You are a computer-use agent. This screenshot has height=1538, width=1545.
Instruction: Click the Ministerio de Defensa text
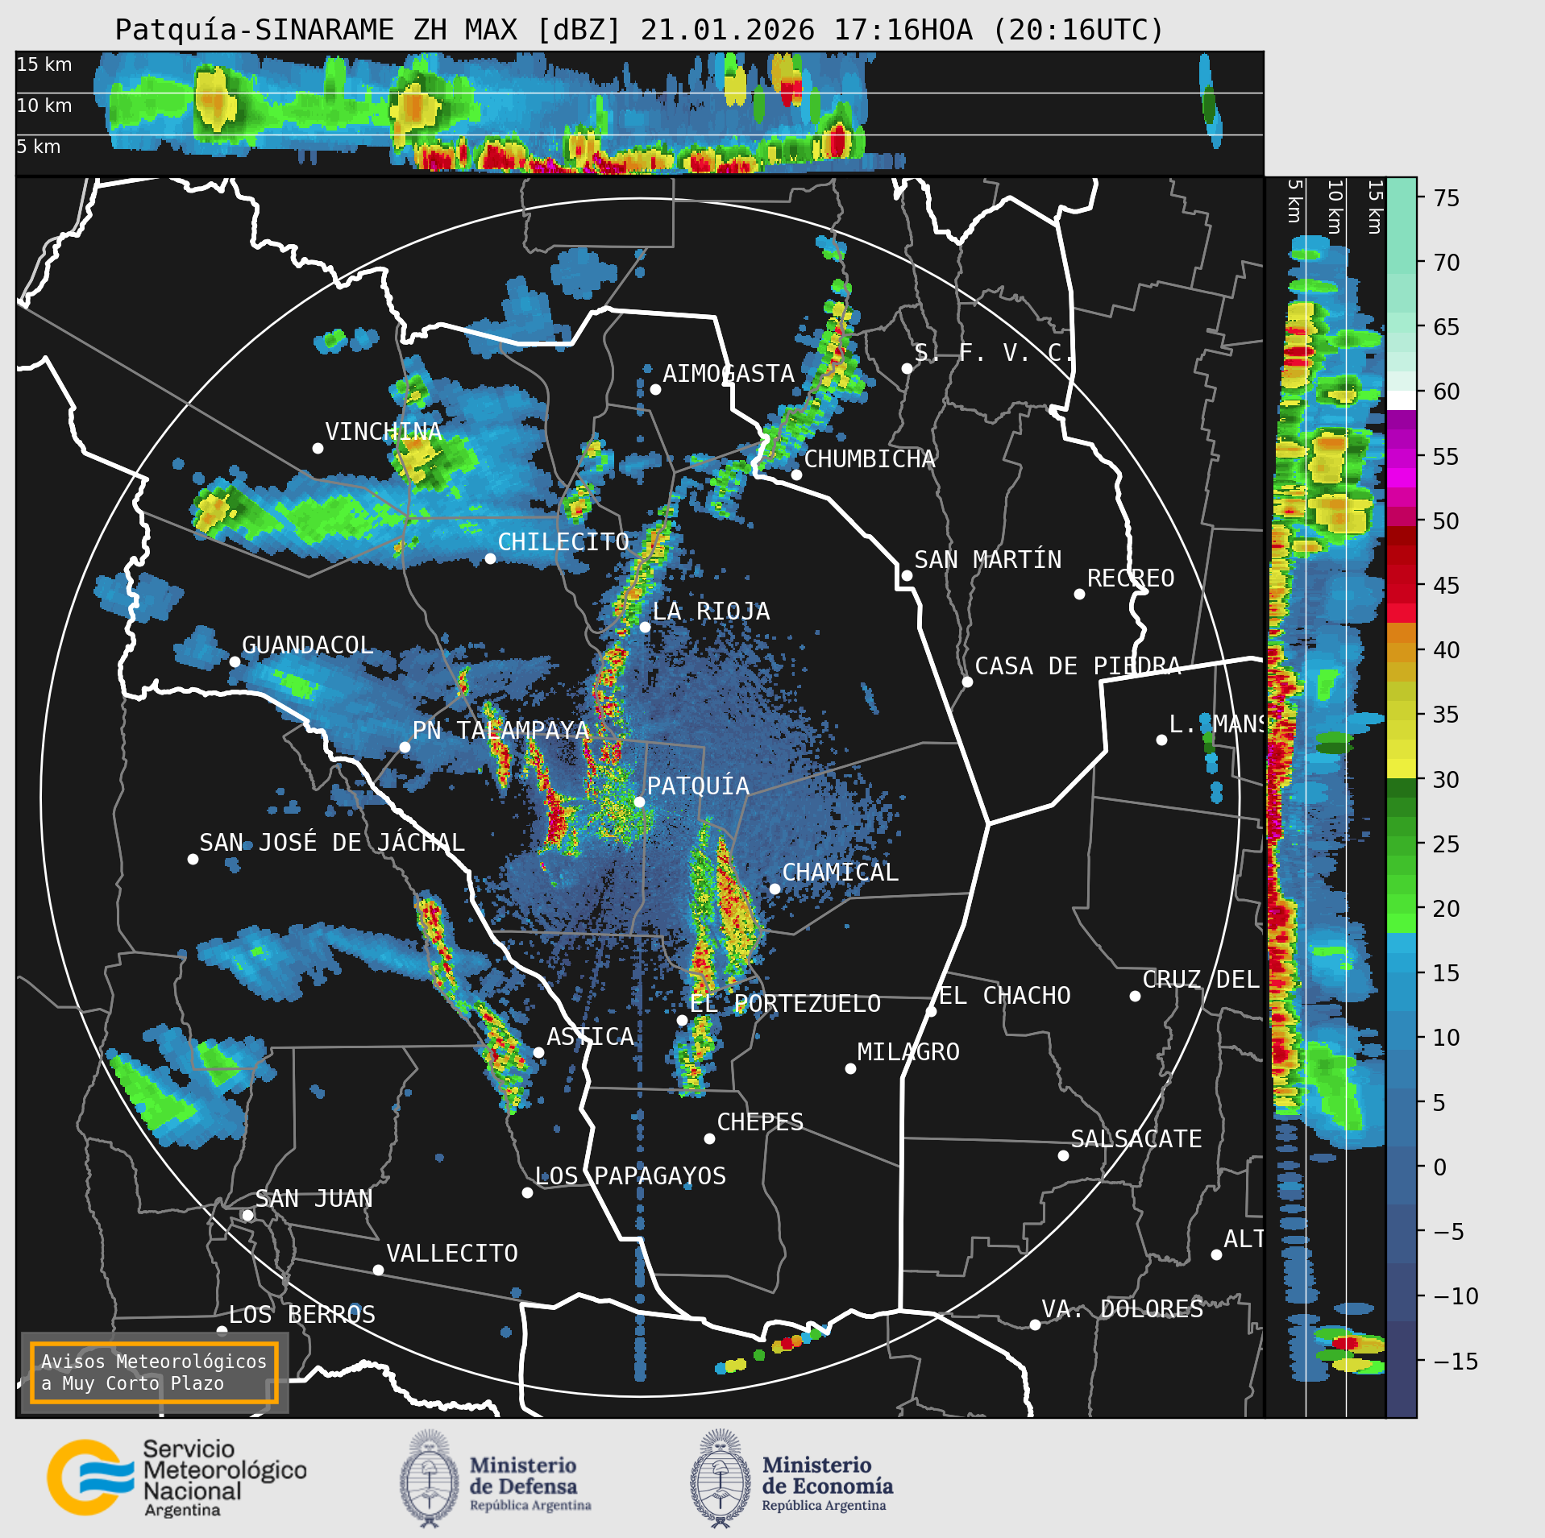tap(530, 1485)
